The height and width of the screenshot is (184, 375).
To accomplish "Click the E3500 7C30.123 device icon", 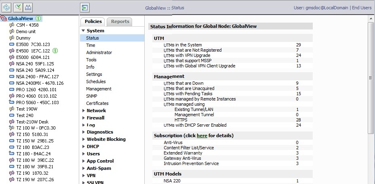I will (12, 44).
